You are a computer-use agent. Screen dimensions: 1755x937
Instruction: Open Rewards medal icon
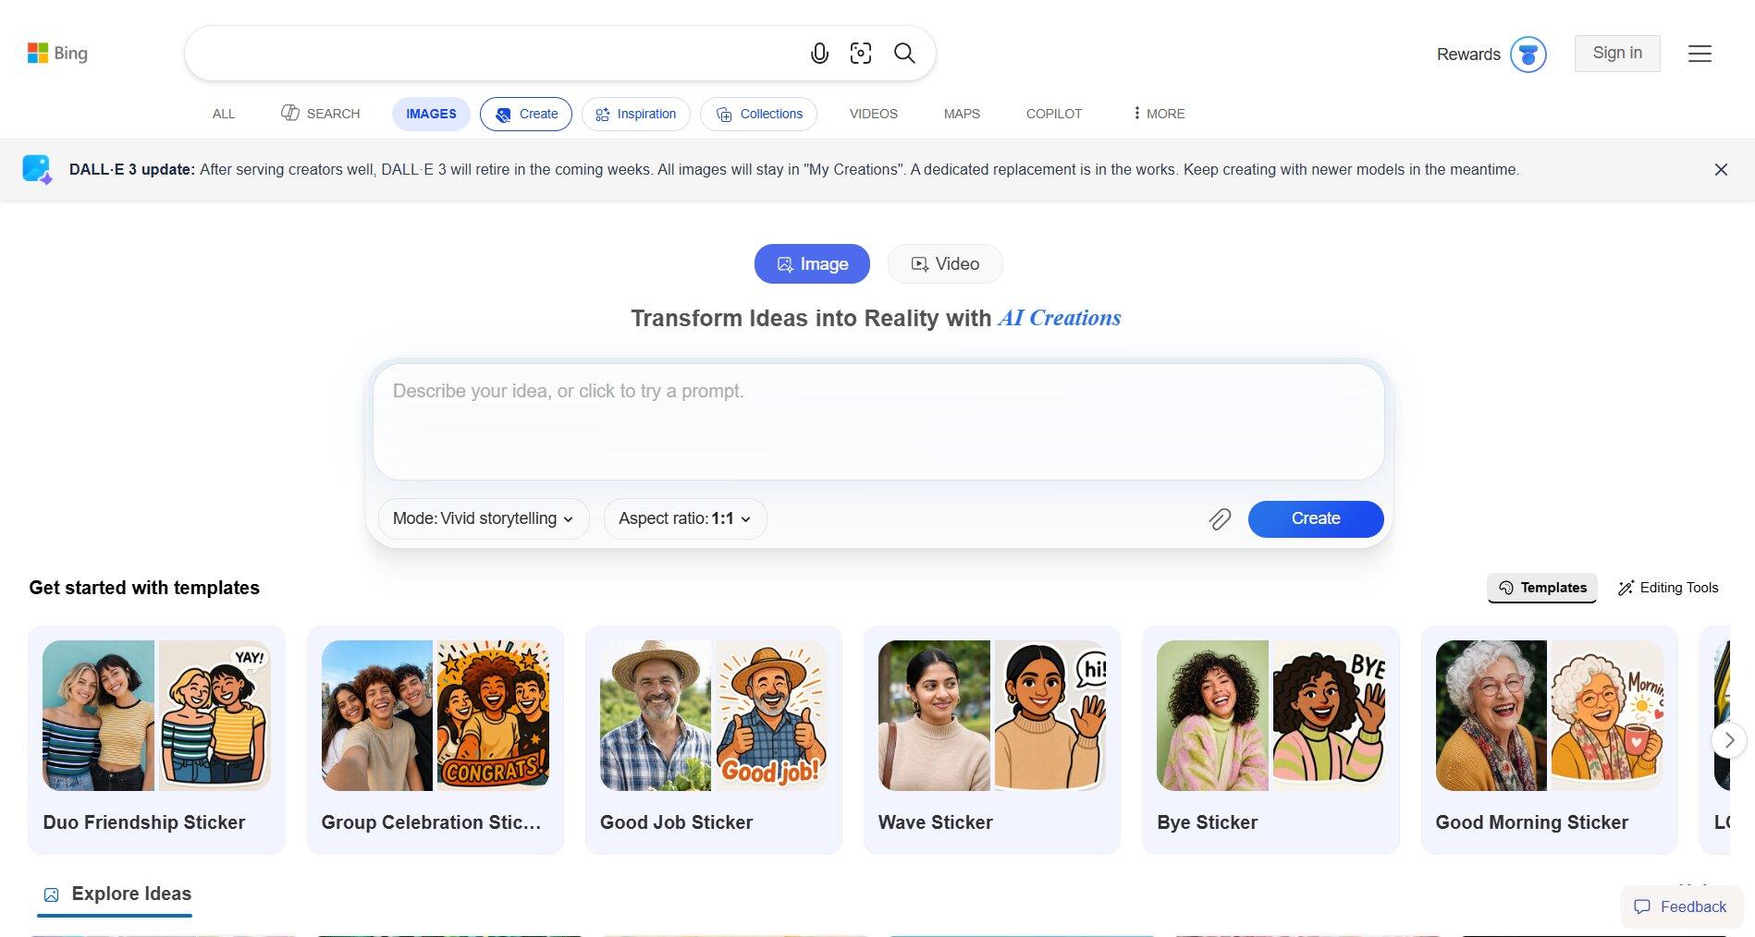tap(1528, 55)
